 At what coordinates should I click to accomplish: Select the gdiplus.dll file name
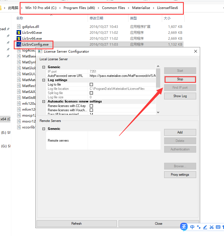31,27
